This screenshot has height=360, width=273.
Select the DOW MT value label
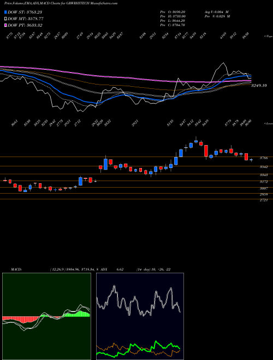click(x=26, y=19)
